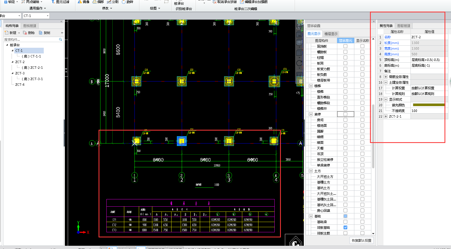This screenshot has width=451, height=249.
Task: Uncheck 筏板基础 显示图元 checkbox
Action: pyautogui.click(x=345, y=227)
